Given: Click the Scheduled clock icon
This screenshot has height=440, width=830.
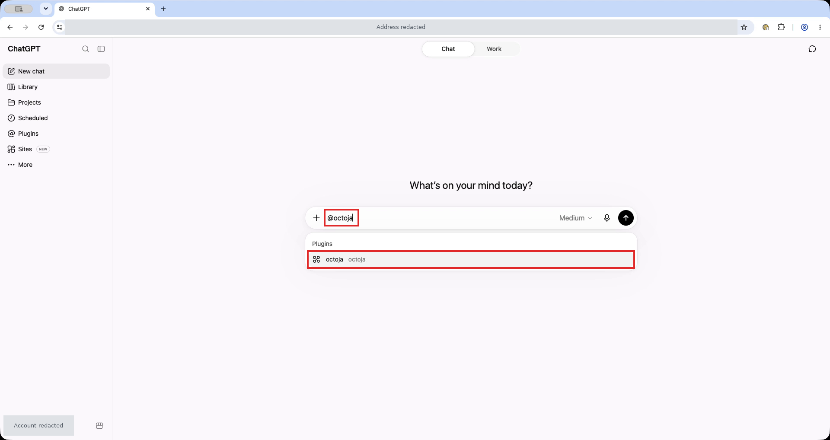Looking at the screenshot, I should 11,118.
